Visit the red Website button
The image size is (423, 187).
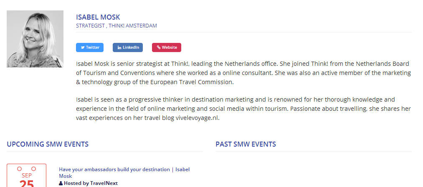point(167,47)
